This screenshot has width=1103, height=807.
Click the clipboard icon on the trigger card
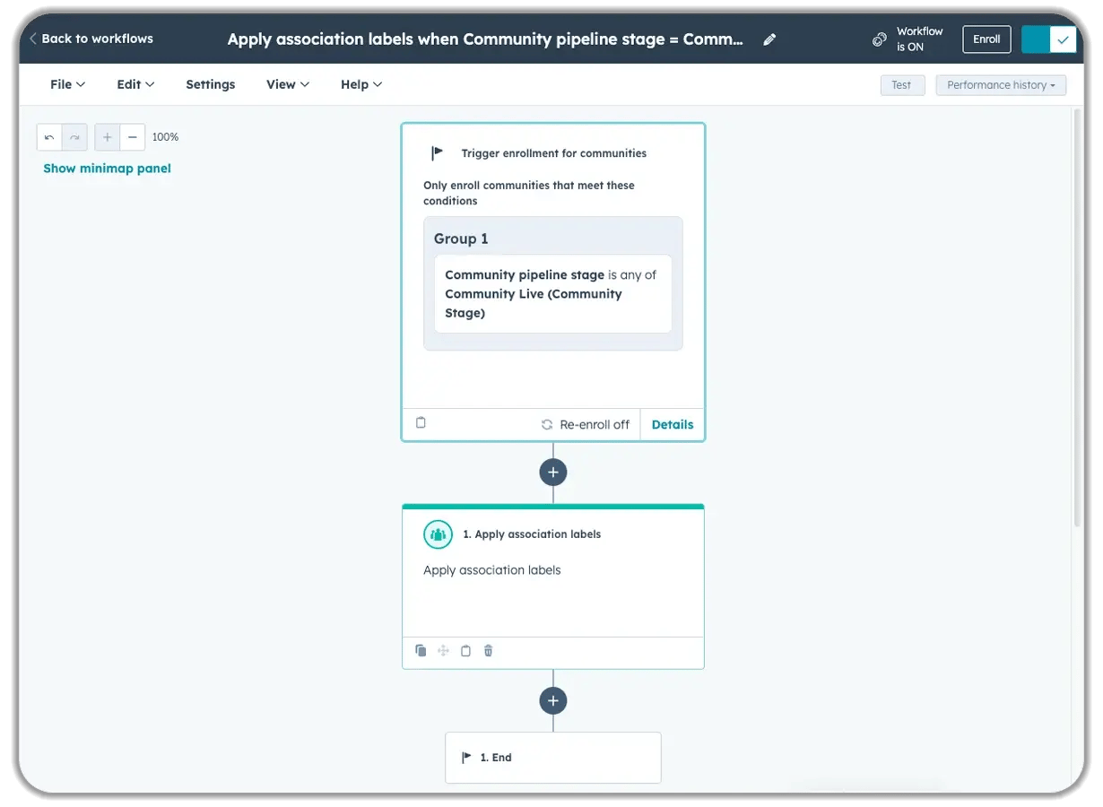tap(421, 423)
